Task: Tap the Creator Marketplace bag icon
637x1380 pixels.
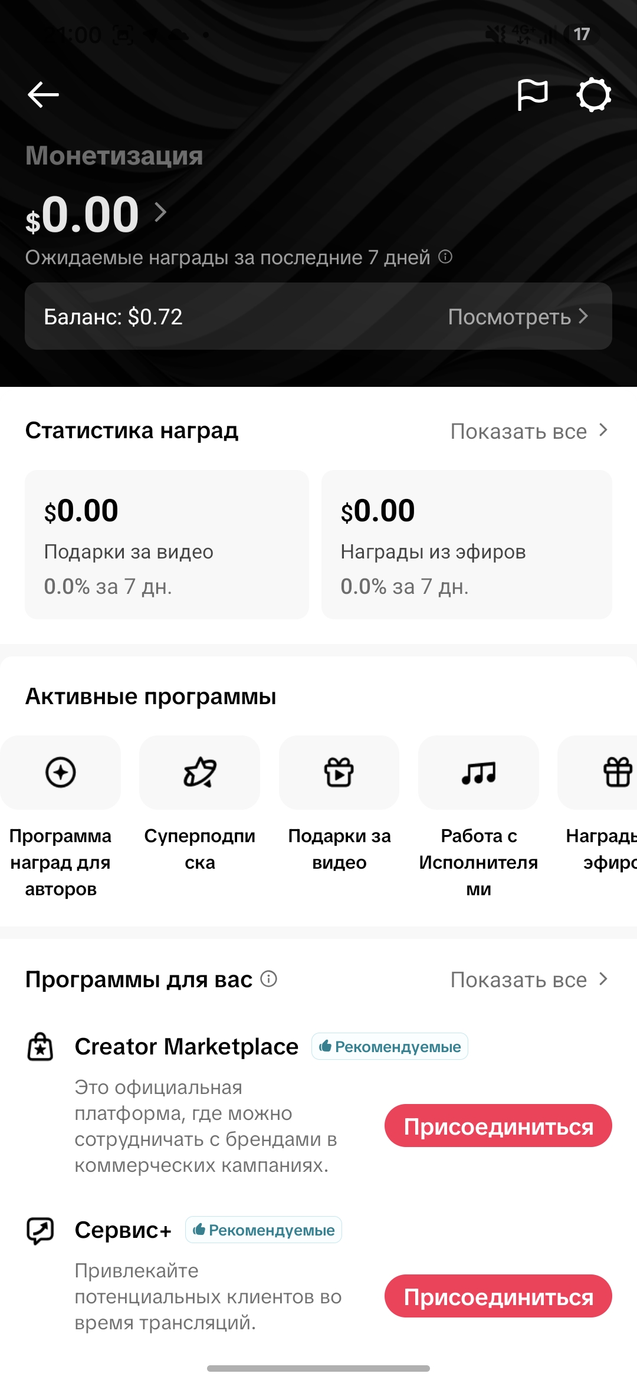Action: coord(41,1047)
